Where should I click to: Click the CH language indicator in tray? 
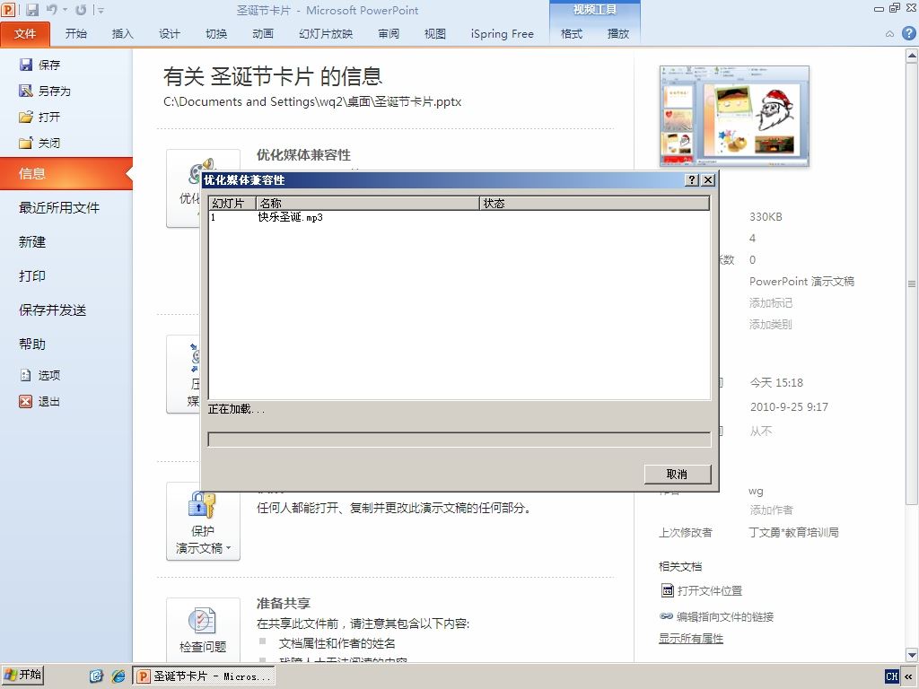click(891, 676)
